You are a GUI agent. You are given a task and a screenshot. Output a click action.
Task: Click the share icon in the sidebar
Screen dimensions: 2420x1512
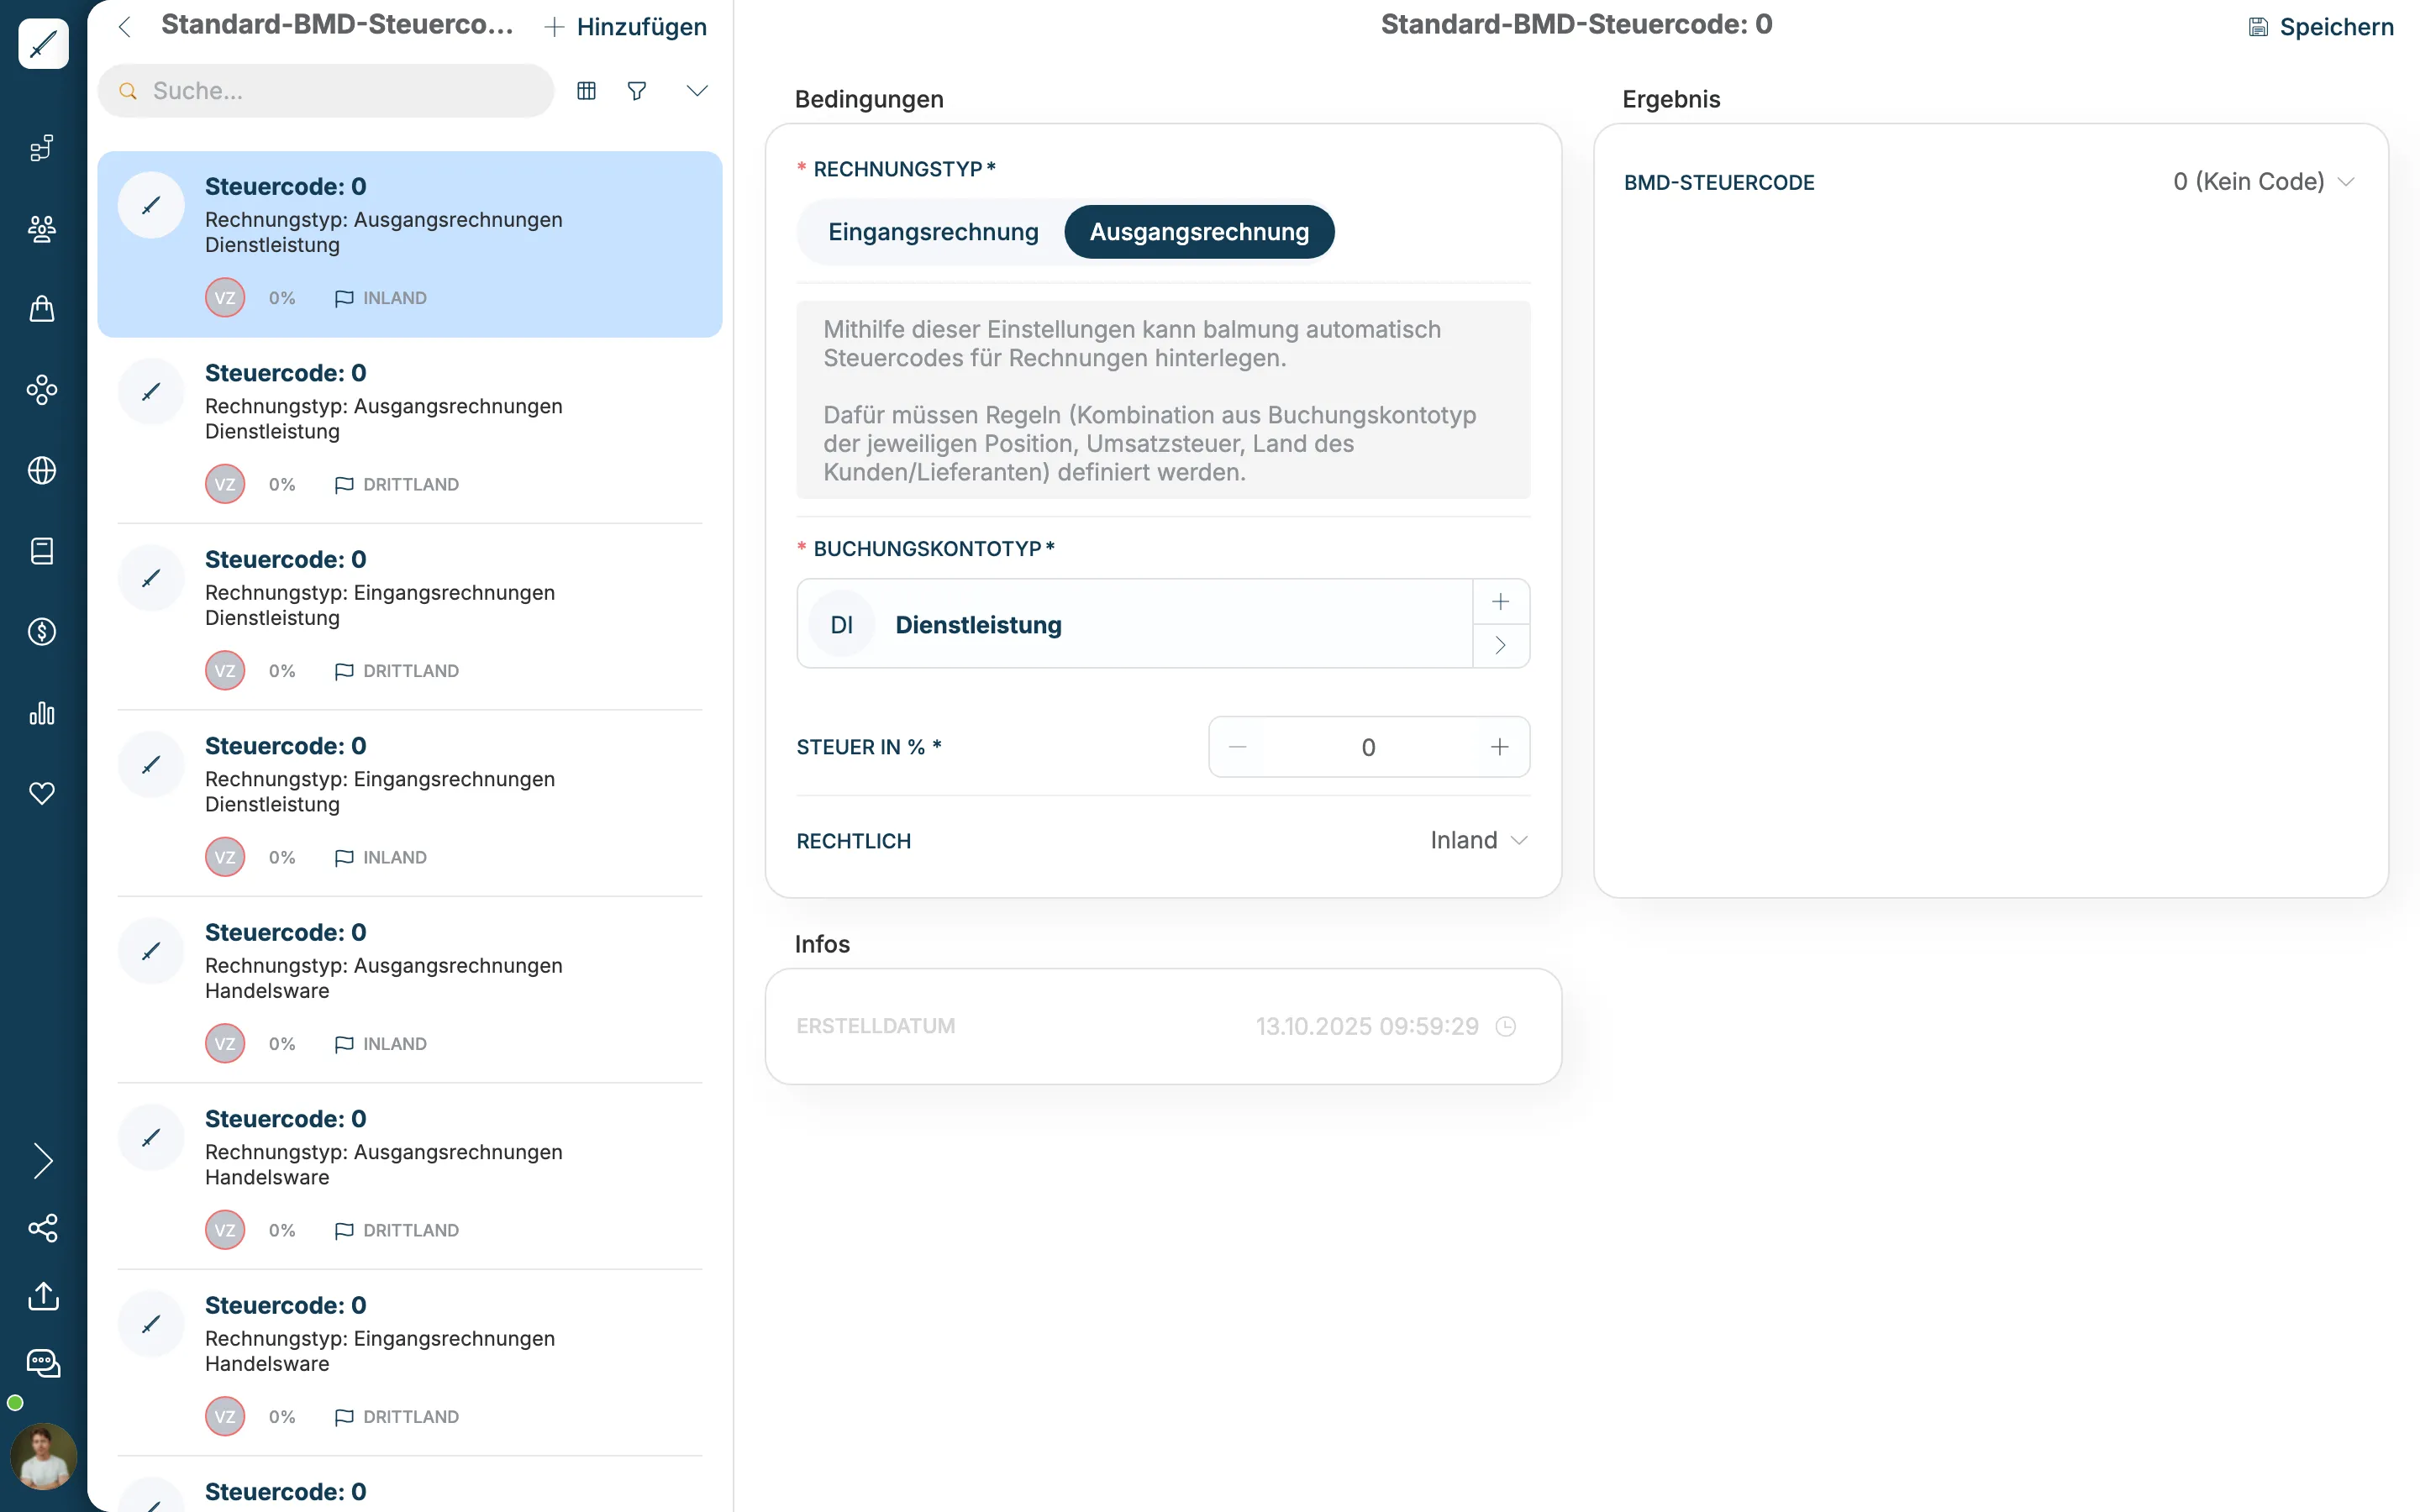pyautogui.click(x=43, y=1228)
